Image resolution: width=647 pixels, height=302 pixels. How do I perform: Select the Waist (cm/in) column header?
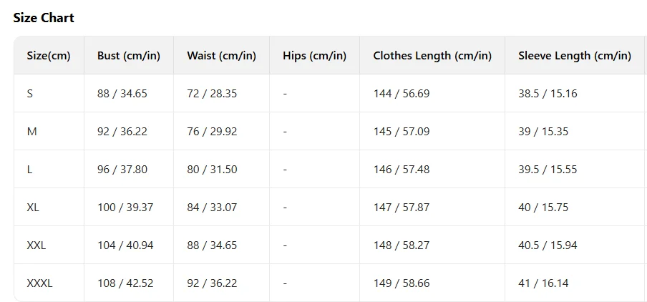tap(221, 56)
